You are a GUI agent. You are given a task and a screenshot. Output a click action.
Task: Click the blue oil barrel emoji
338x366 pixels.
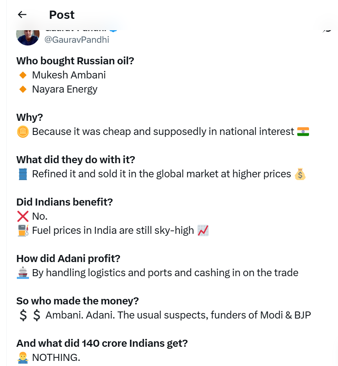click(x=23, y=174)
